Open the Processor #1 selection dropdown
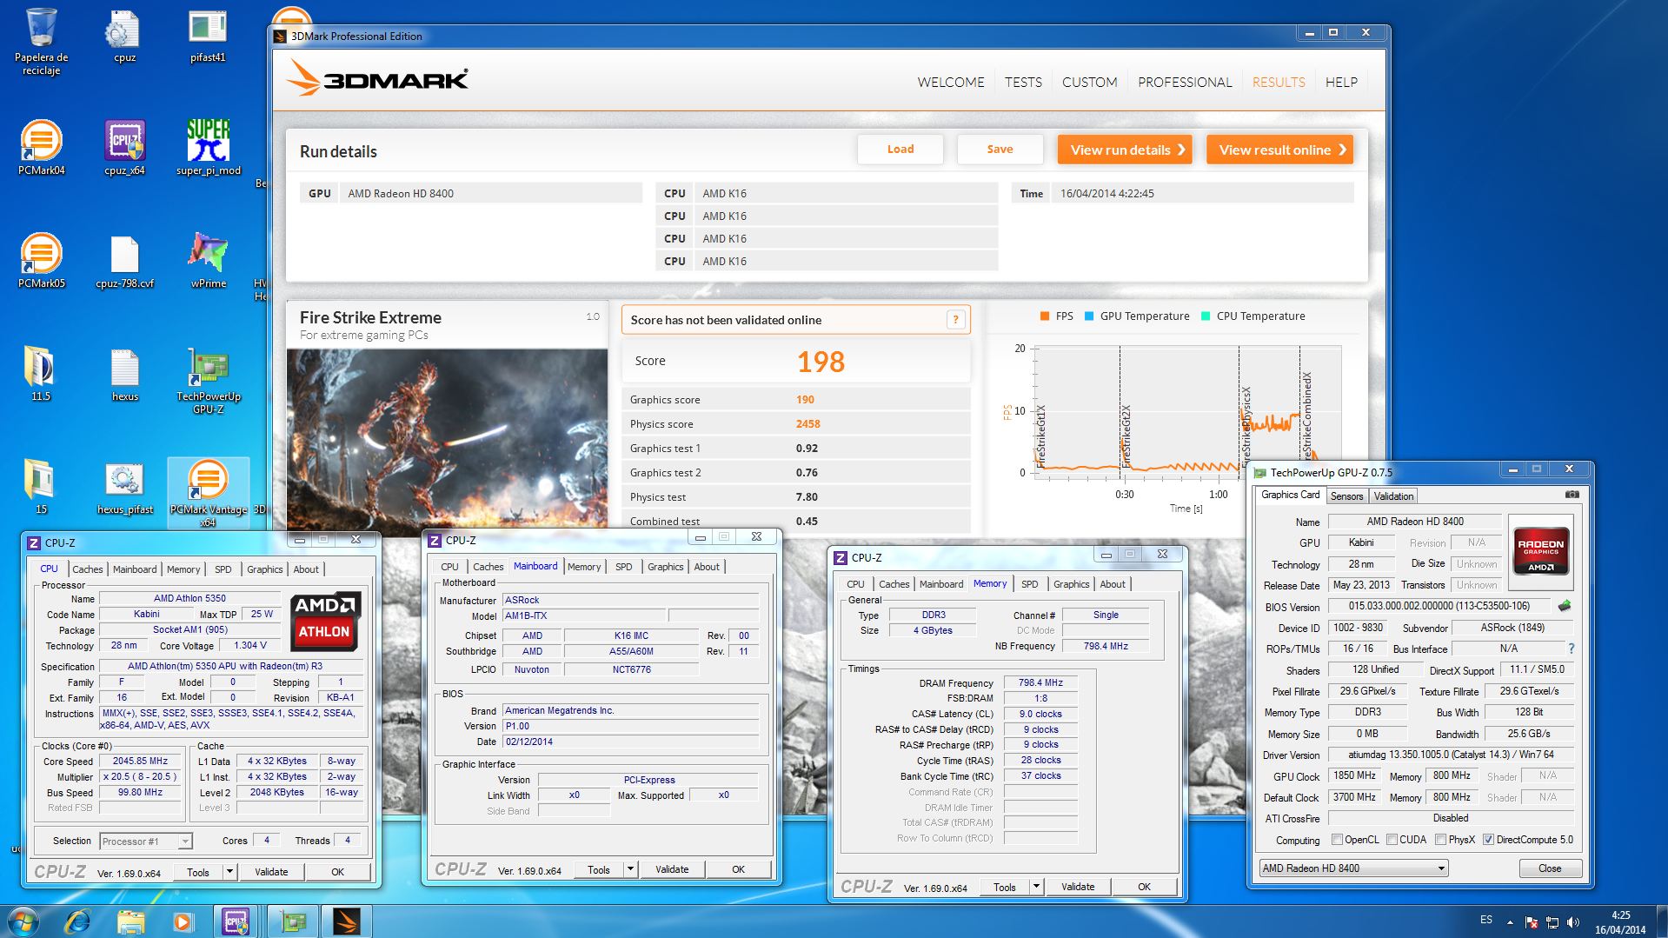Screen dimensions: 1668x938 [145, 842]
